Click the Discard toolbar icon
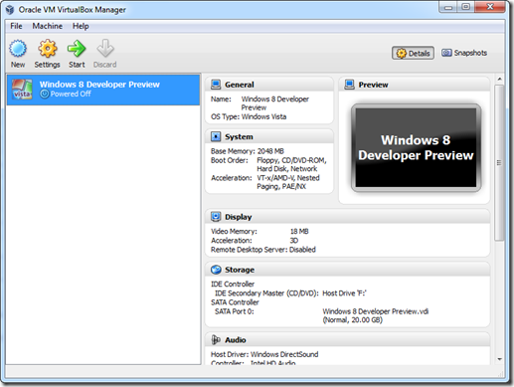The width and height of the screenshot is (514, 387). click(x=105, y=49)
